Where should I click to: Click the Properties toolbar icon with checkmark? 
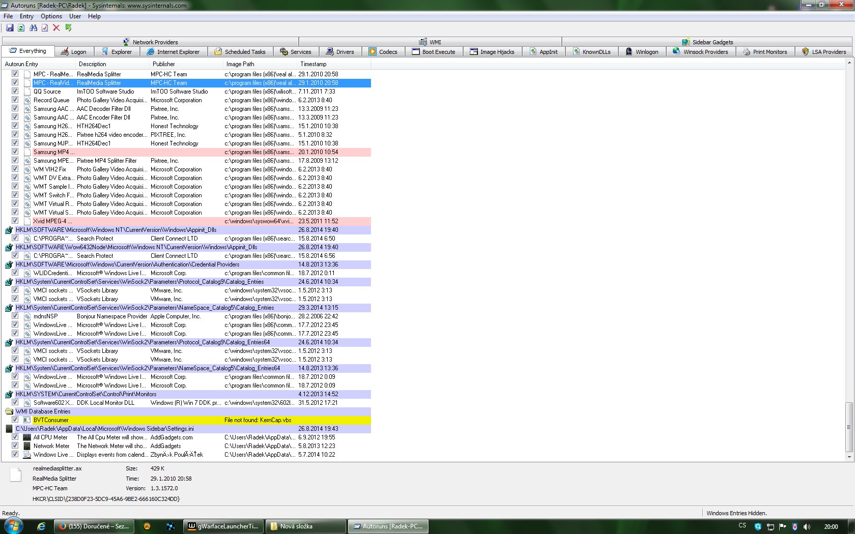click(x=45, y=28)
